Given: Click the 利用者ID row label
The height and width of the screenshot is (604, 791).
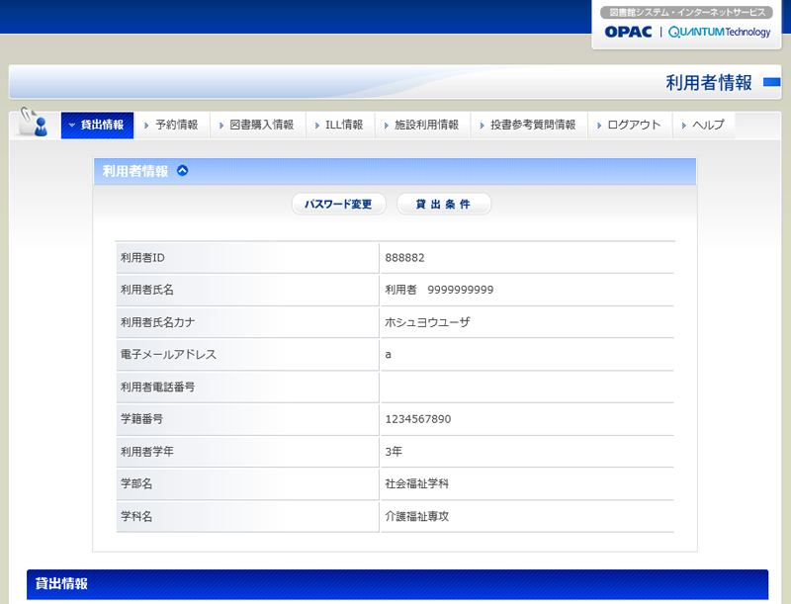Looking at the screenshot, I should 142,258.
